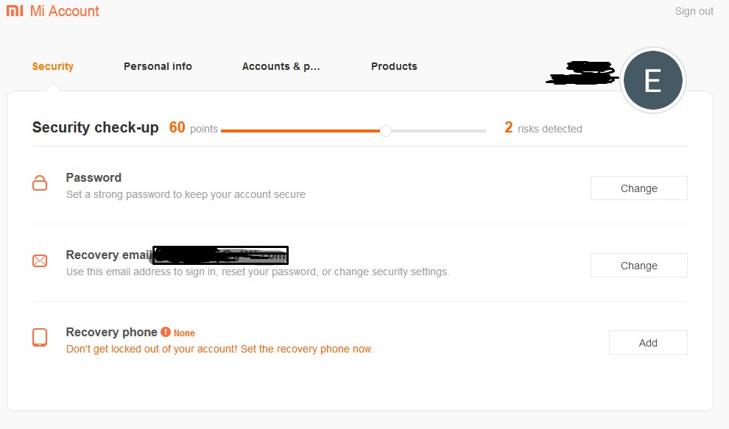Image resolution: width=729 pixels, height=429 pixels.
Task: Open the Personal info tab
Action: point(158,66)
